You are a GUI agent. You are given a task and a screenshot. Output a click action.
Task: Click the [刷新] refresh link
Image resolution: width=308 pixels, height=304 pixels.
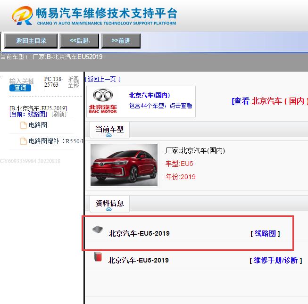click(59, 114)
